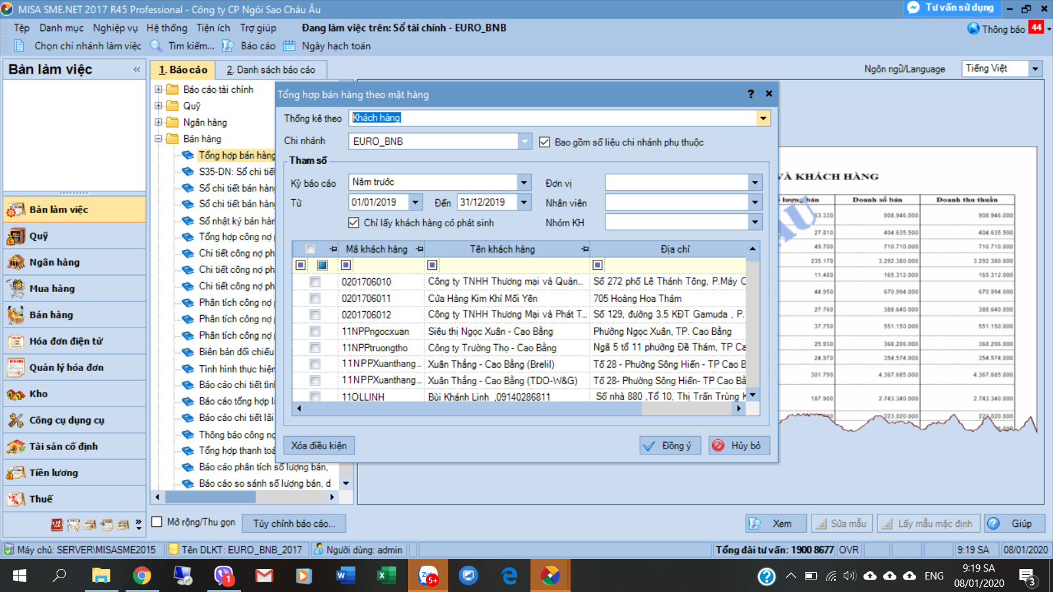Screen dimensions: 1053x592
Task: Expand the Kỳ báo cáo dropdown
Action: pyautogui.click(x=524, y=182)
